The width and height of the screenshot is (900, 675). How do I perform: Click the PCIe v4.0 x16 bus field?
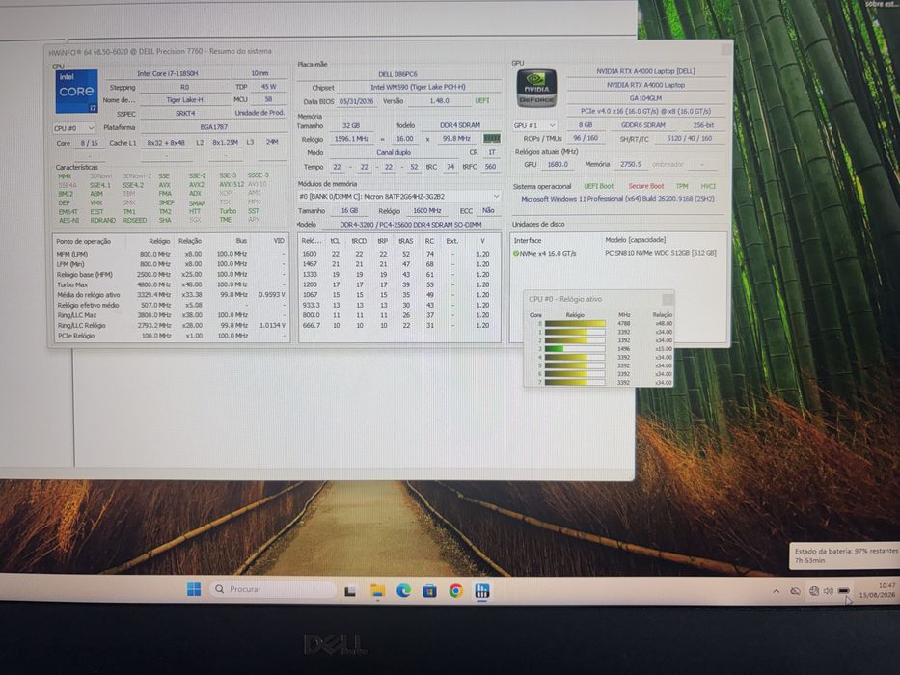645,111
